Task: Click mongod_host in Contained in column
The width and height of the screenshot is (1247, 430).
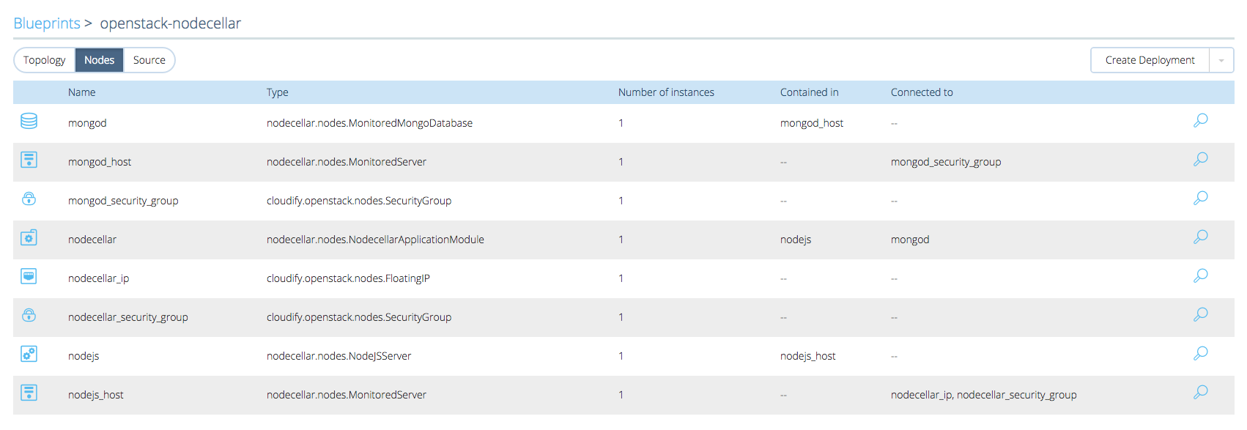Action: tap(812, 123)
